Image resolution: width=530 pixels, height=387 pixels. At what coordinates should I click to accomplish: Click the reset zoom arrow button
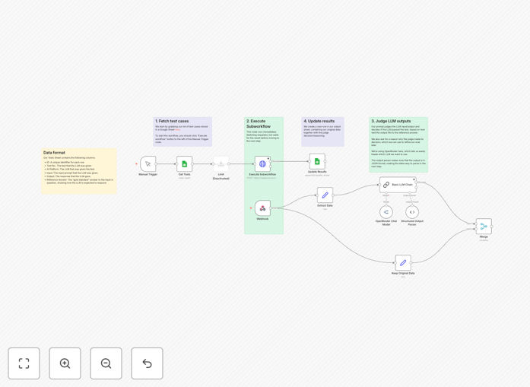[x=147, y=363]
